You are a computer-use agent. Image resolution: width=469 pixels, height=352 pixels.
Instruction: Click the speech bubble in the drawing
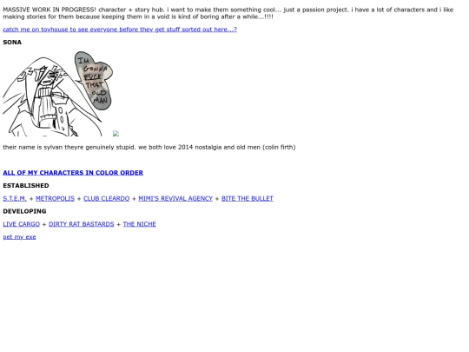point(94,80)
